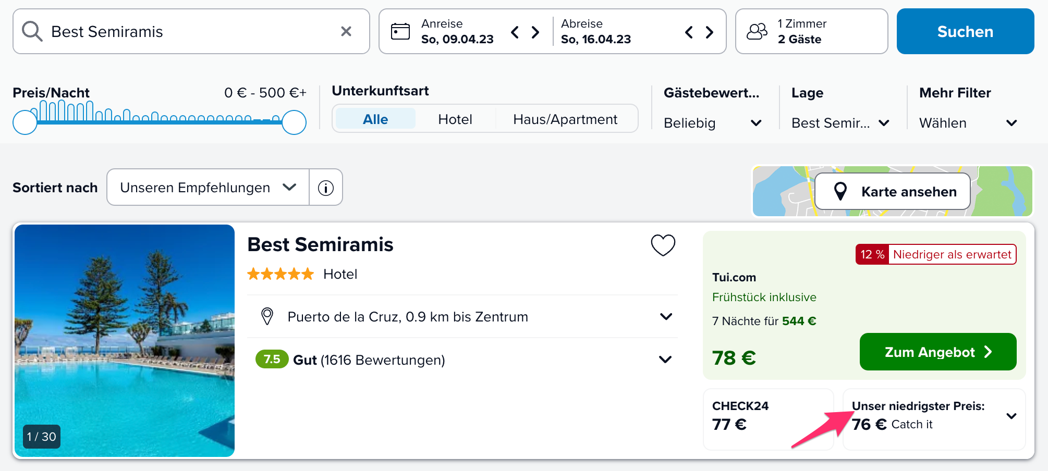Click the maximum price slider handle
The height and width of the screenshot is (471, 1048).
tap(294, 122)
